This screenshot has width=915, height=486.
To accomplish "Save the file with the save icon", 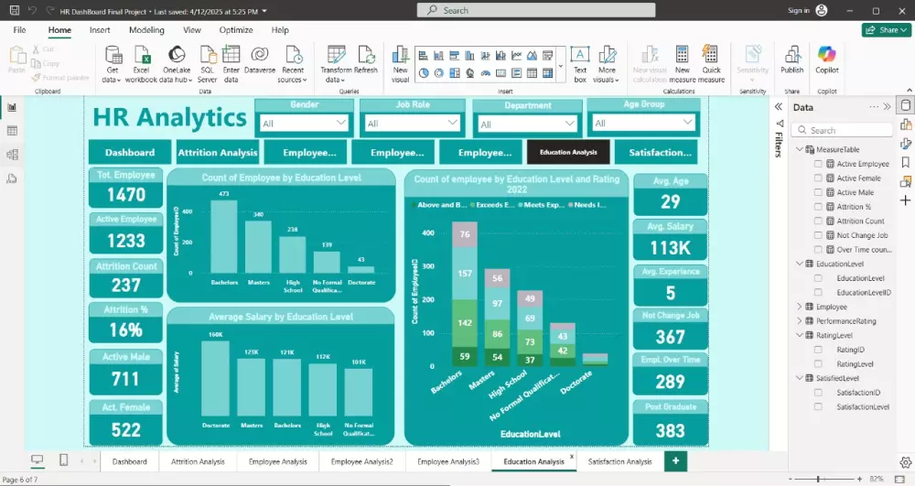I will point(15,10).
